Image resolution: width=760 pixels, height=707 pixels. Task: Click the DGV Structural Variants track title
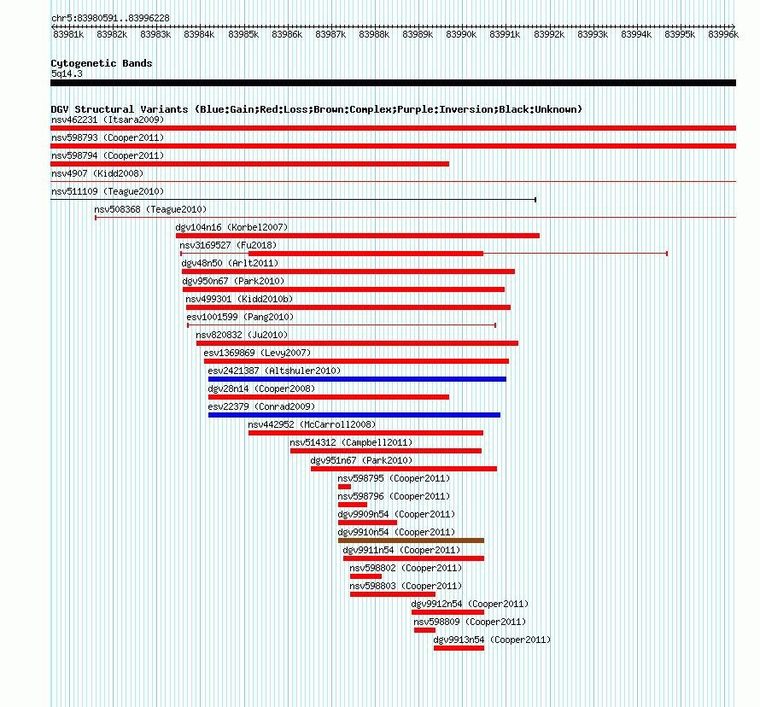click(x=317, y=109)
